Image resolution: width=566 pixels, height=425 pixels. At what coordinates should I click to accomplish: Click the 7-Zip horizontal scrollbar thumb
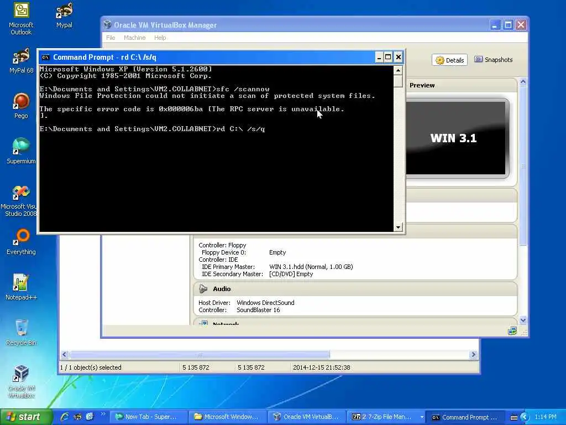(x=200, y=355)
